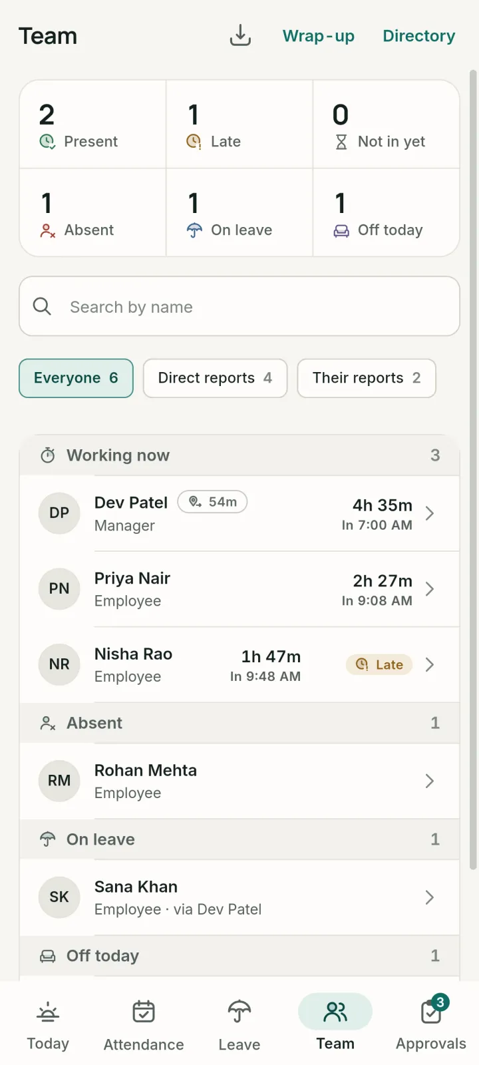Select the Their reports 2 filter

click(367, 378)
